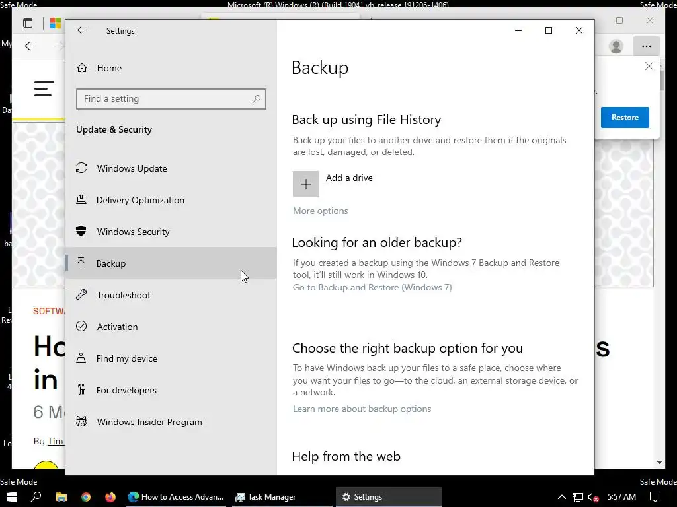Image resolution: width=677 pixels, height=507 pixels.
Task: Open Delivery Optimization page
Action: point(171,200)
